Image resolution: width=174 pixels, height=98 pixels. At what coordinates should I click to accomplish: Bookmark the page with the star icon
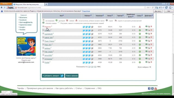145,8
